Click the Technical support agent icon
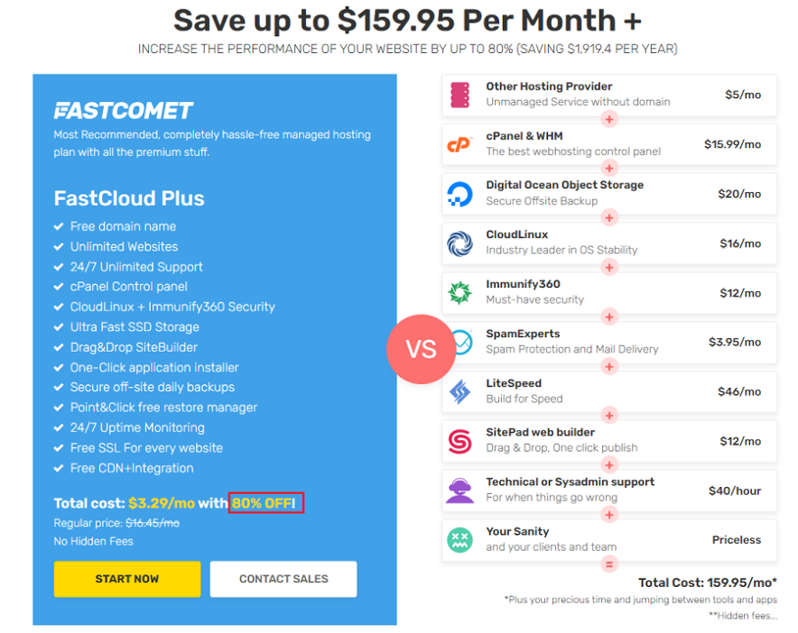Viewport: 798px width, 633px height. tap(459, 491)
